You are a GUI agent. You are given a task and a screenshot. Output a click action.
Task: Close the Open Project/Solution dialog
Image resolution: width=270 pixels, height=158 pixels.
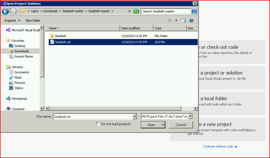click(195, 3)
